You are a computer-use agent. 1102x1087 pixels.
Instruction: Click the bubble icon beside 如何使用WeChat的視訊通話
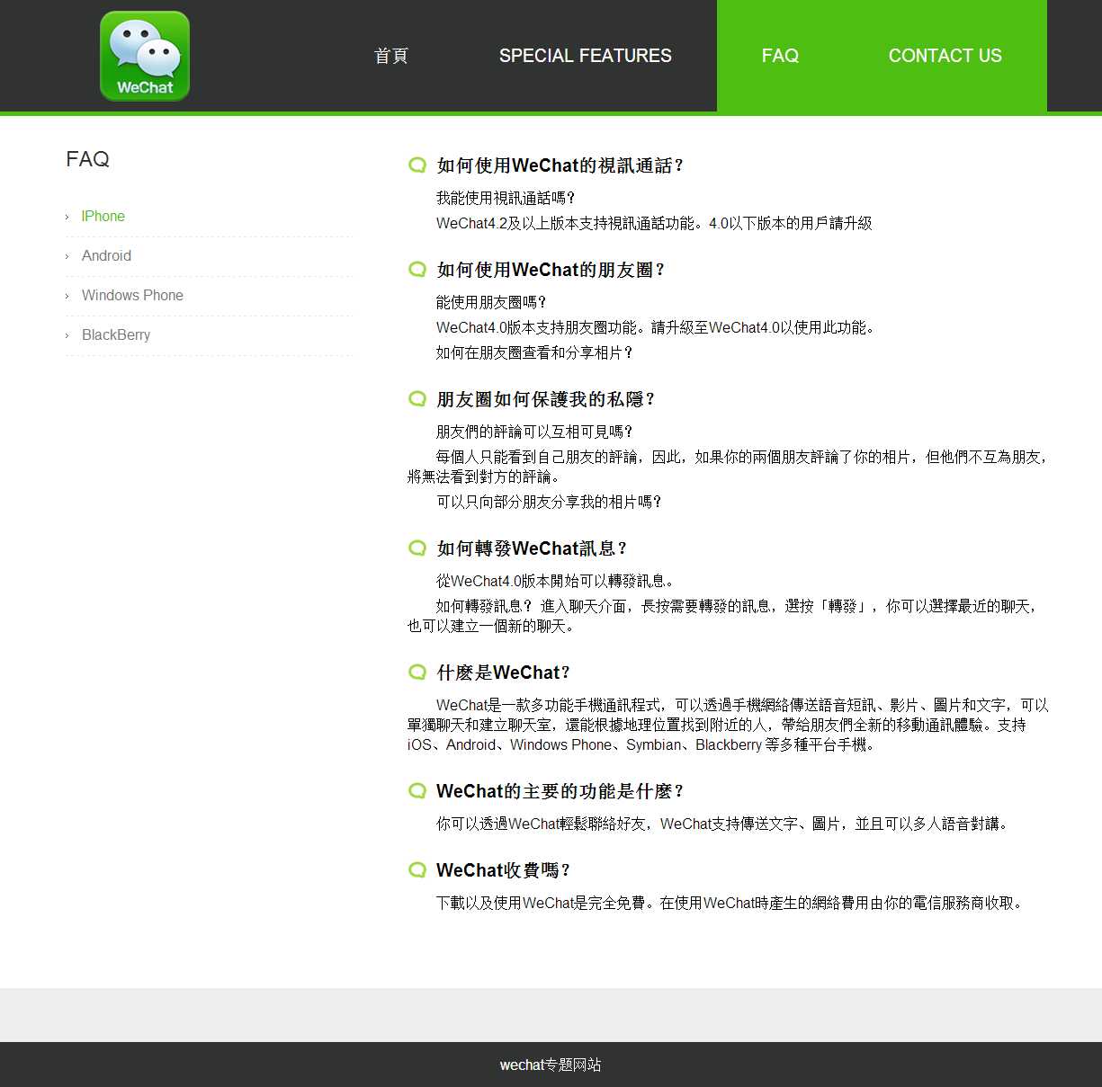[417, 165]
